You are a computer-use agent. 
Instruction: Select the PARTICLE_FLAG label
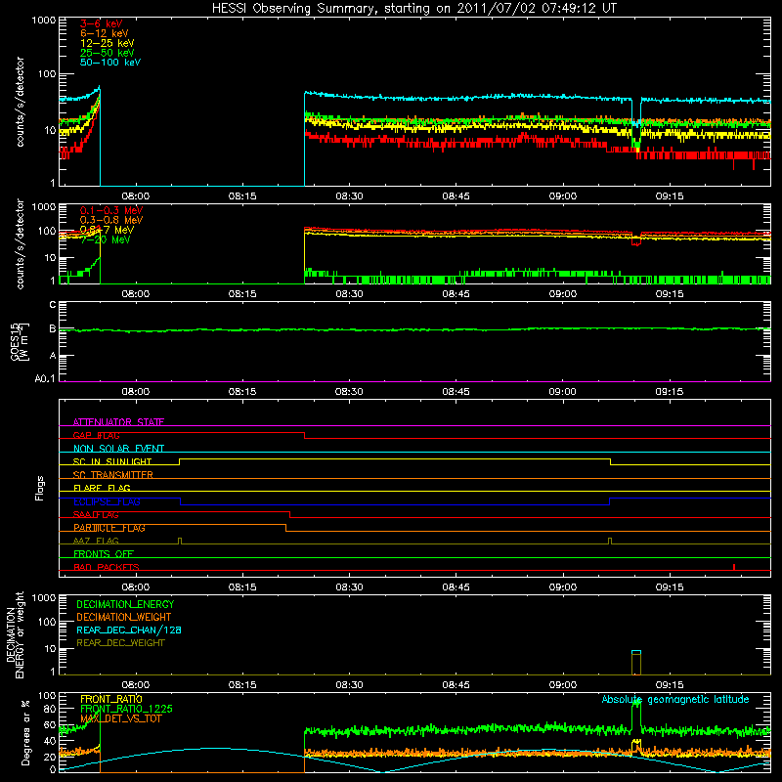pos(109,528)
